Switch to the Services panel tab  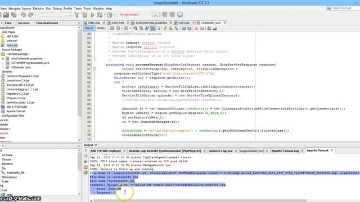(x=24, y=23)
